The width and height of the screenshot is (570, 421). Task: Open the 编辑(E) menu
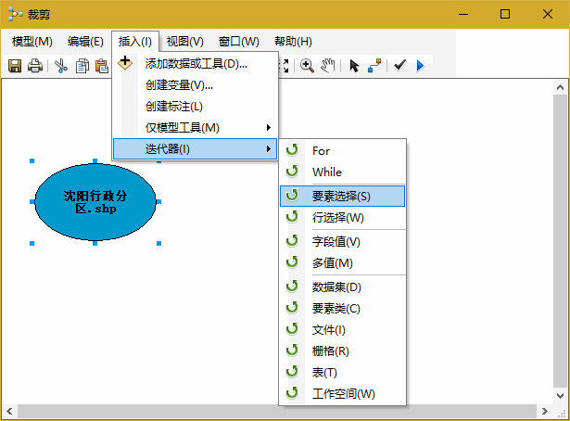click(85, 42)
